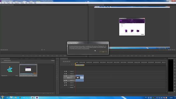Play in the Program monitor
This screenshot has height=99, width=176.
132,56
